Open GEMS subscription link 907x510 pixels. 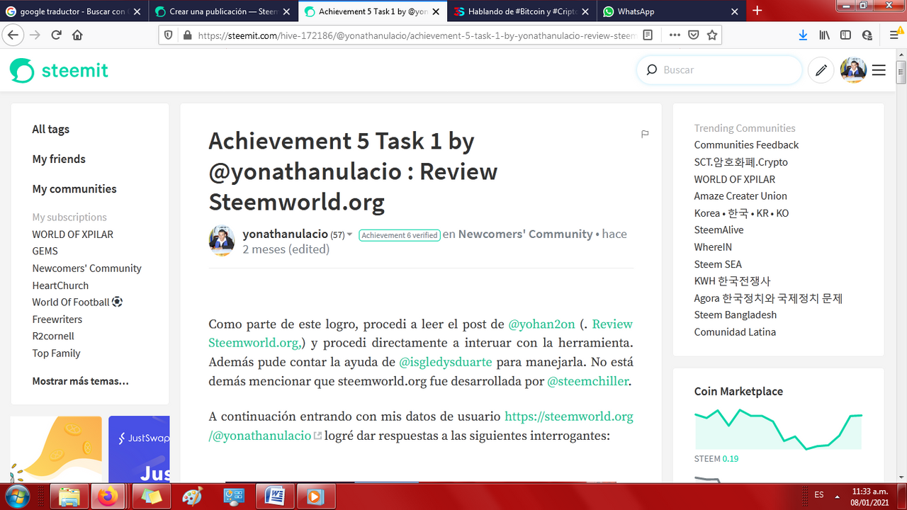click(x=45, y=251)
